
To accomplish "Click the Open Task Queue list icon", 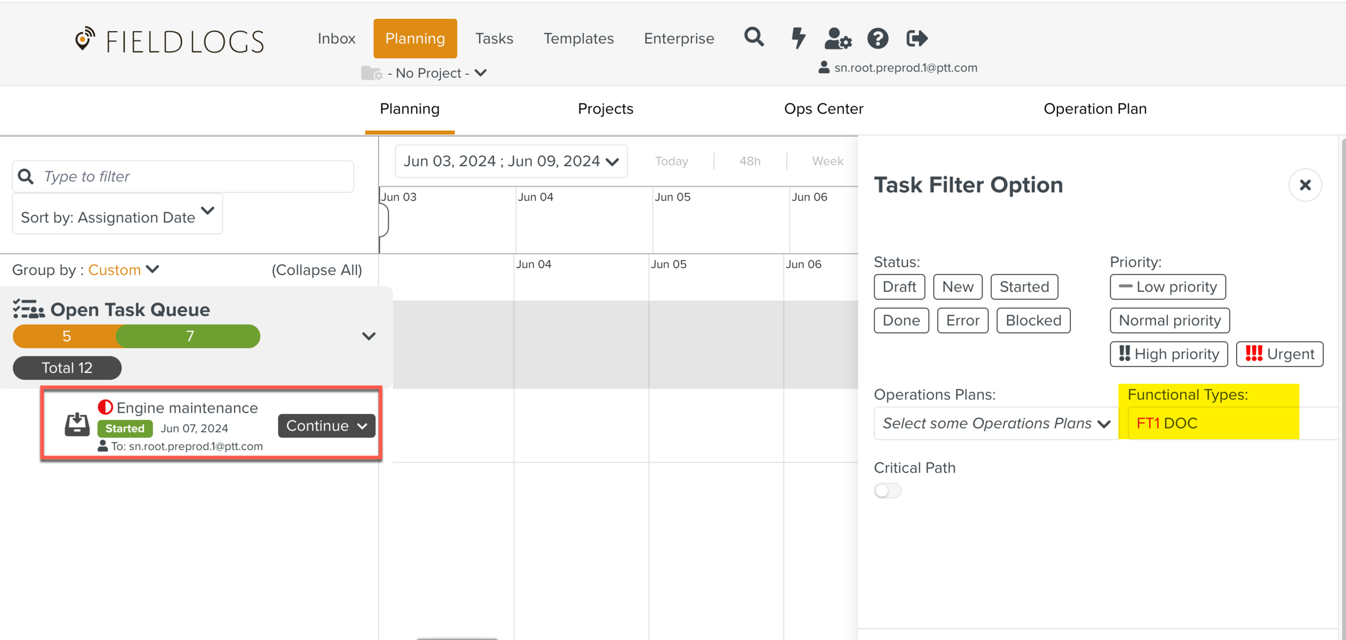I will (29, 310).
